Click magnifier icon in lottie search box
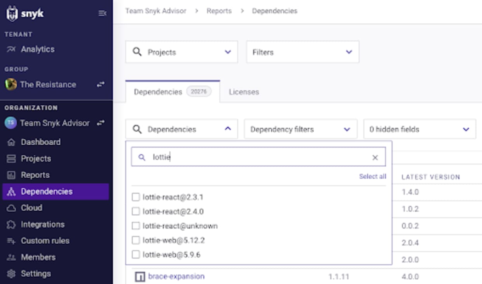 (x=142, y=157)
